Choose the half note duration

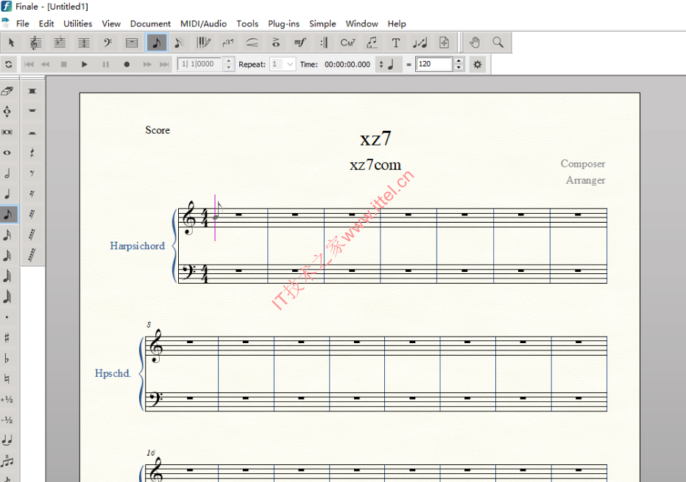click(7, 173)
